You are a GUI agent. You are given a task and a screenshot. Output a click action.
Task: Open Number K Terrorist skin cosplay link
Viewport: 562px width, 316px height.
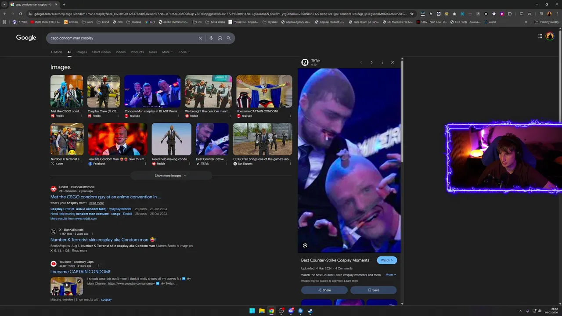[104, 240]
